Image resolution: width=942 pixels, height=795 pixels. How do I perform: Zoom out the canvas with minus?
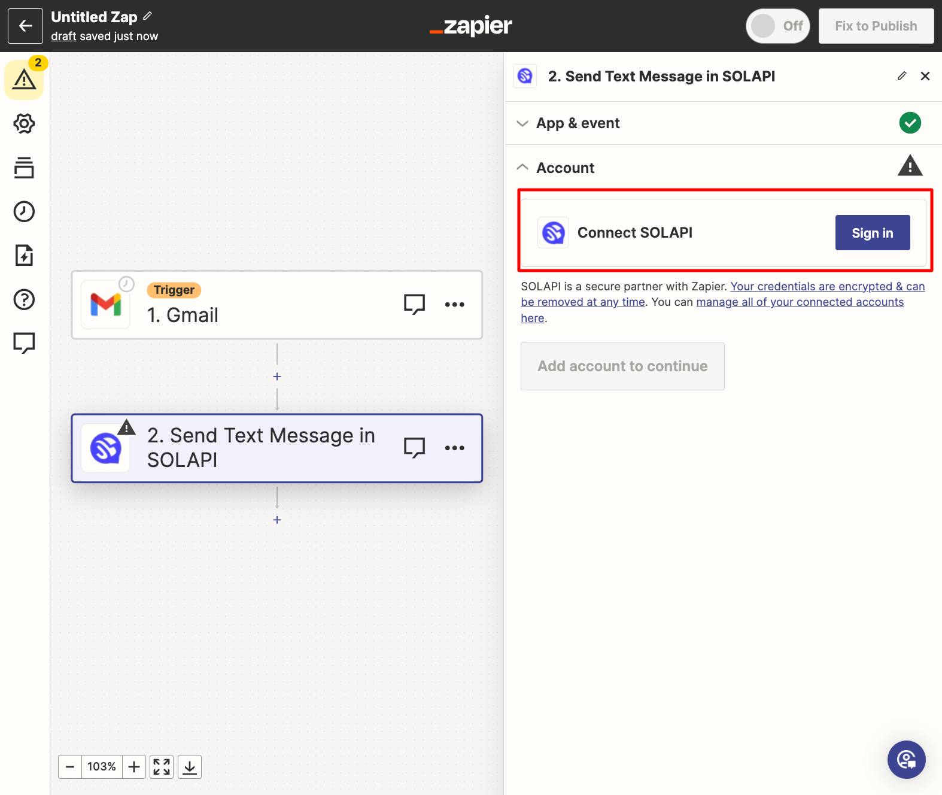coord(70,767)
